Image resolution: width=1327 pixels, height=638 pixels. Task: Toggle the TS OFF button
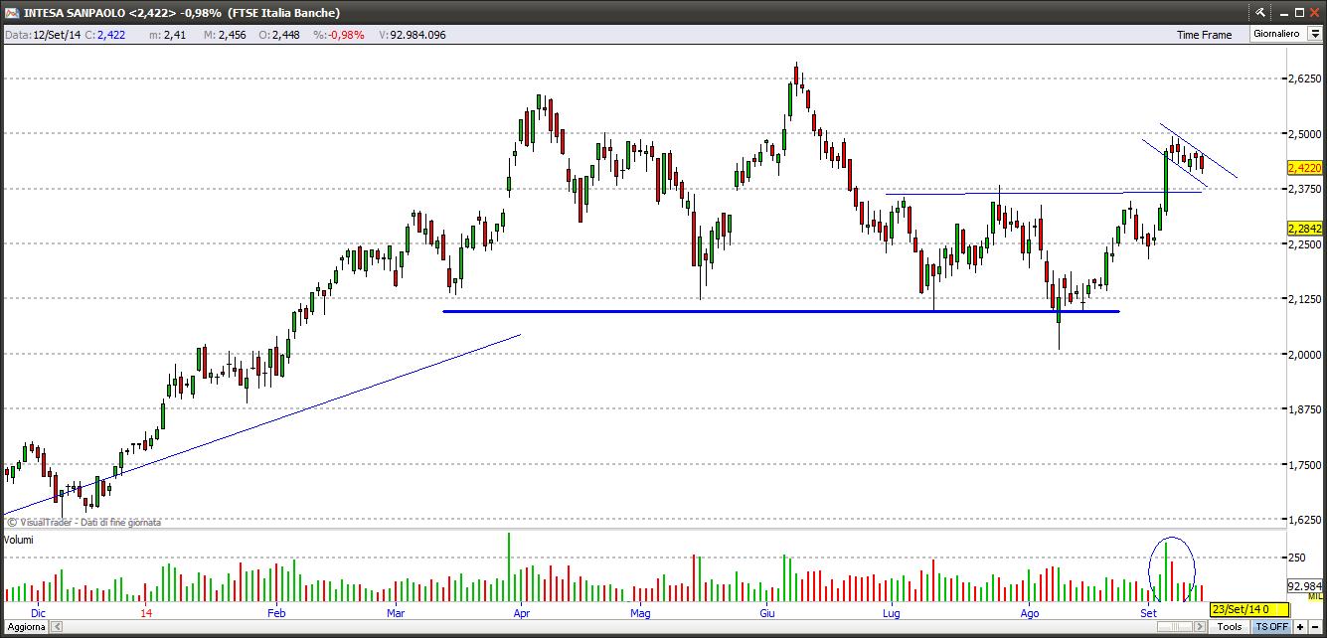[x=1271, y=626]
